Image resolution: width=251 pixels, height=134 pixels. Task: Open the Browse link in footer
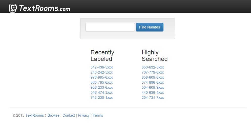[53, 115]
